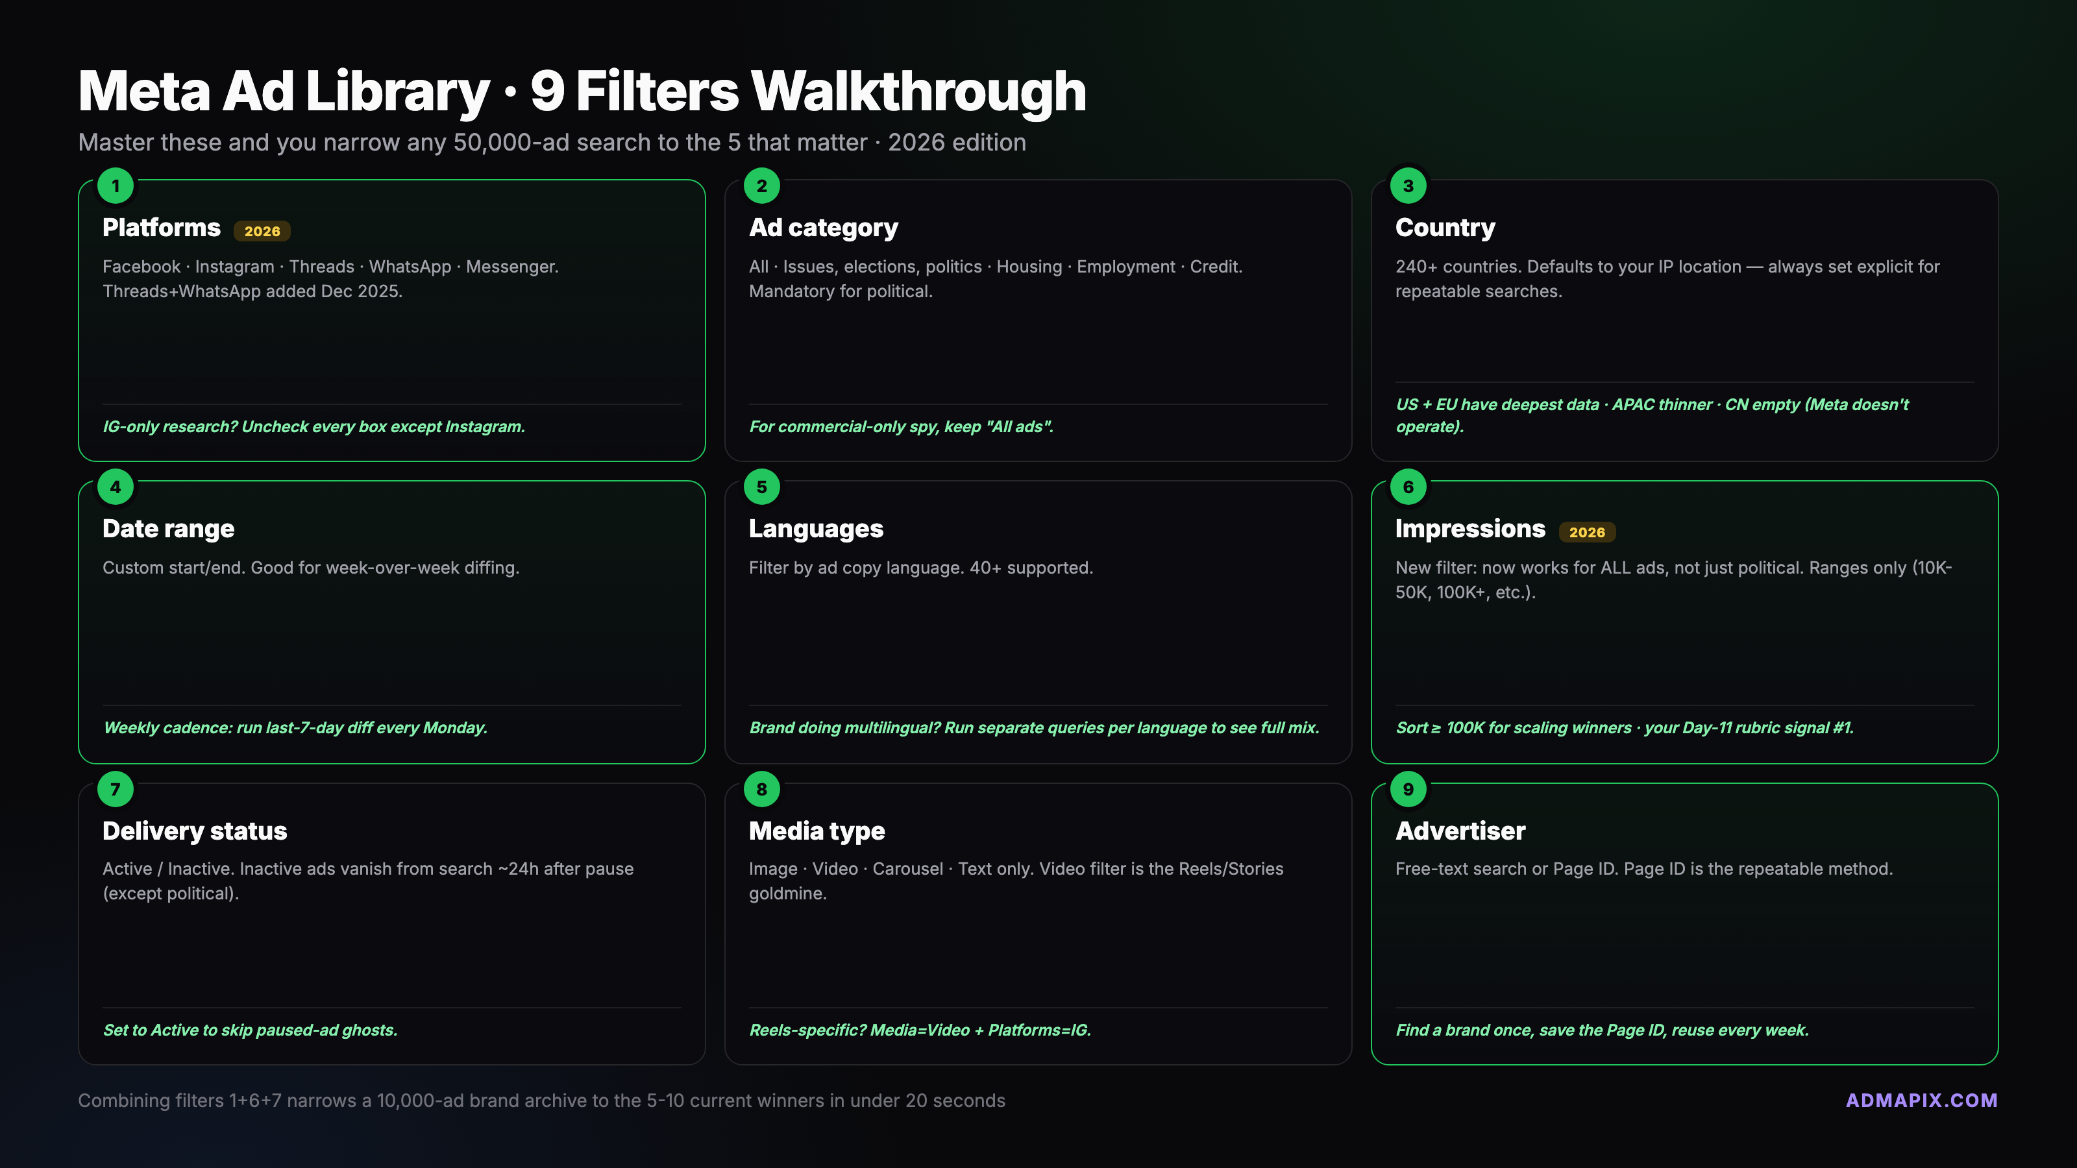Click the Media type heading
This screenshot has width=2077, height=1168.
(x=817, y=831)
